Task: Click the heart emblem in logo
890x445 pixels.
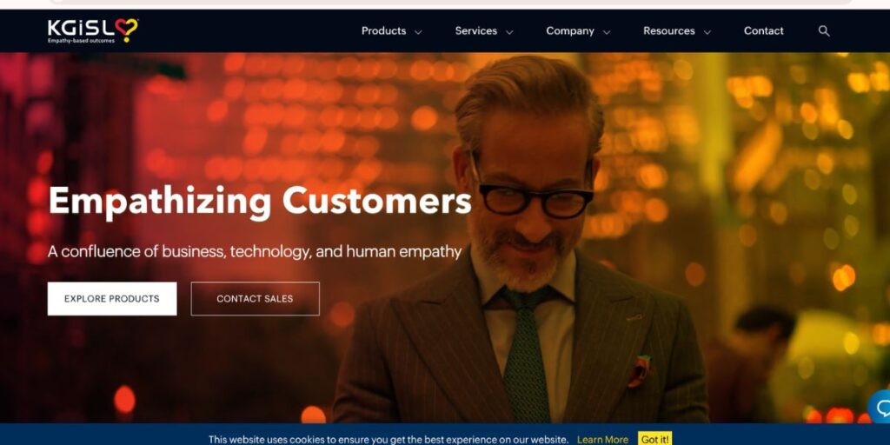Action: (x=127, y=29)
